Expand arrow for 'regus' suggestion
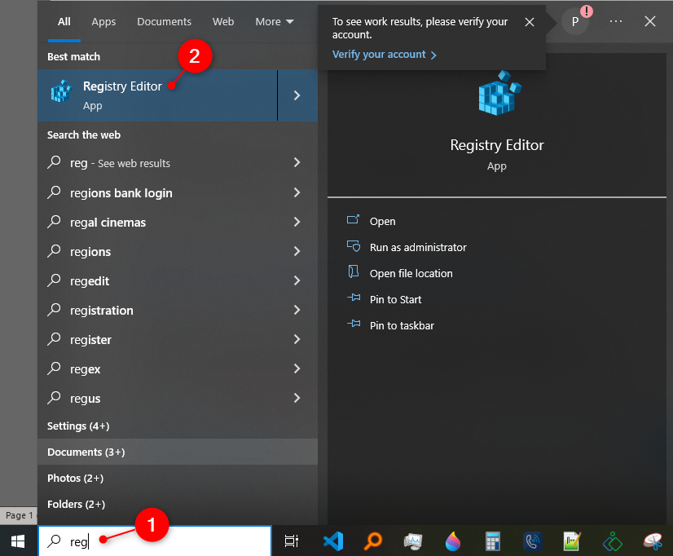 coord(297,398)
